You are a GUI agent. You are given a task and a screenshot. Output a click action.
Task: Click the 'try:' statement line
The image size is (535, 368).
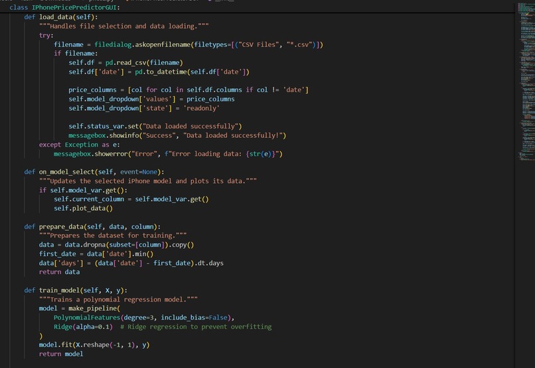point(46,35)
